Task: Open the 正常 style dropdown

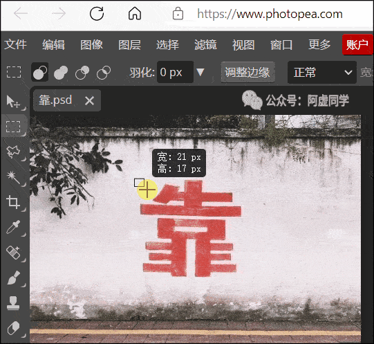Action: [x=322, y=72]
